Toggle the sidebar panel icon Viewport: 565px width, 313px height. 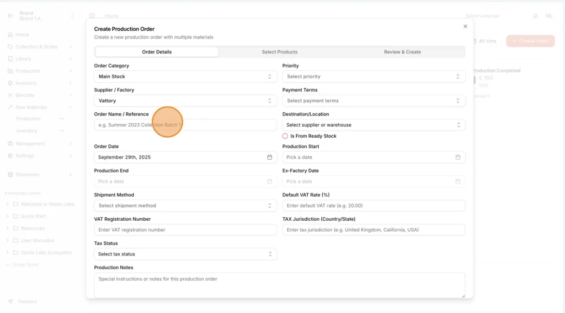click(92, 16)
